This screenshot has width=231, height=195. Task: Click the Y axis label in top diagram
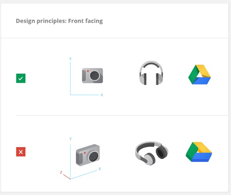pyautogui.click(x=71, y=59)
